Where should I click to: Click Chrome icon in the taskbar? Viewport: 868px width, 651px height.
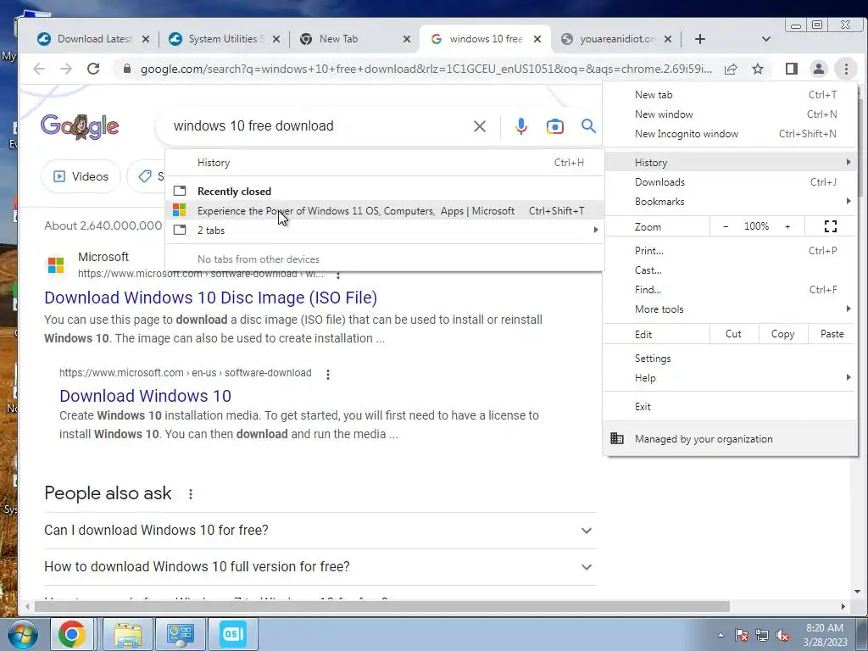click(72, 634)
